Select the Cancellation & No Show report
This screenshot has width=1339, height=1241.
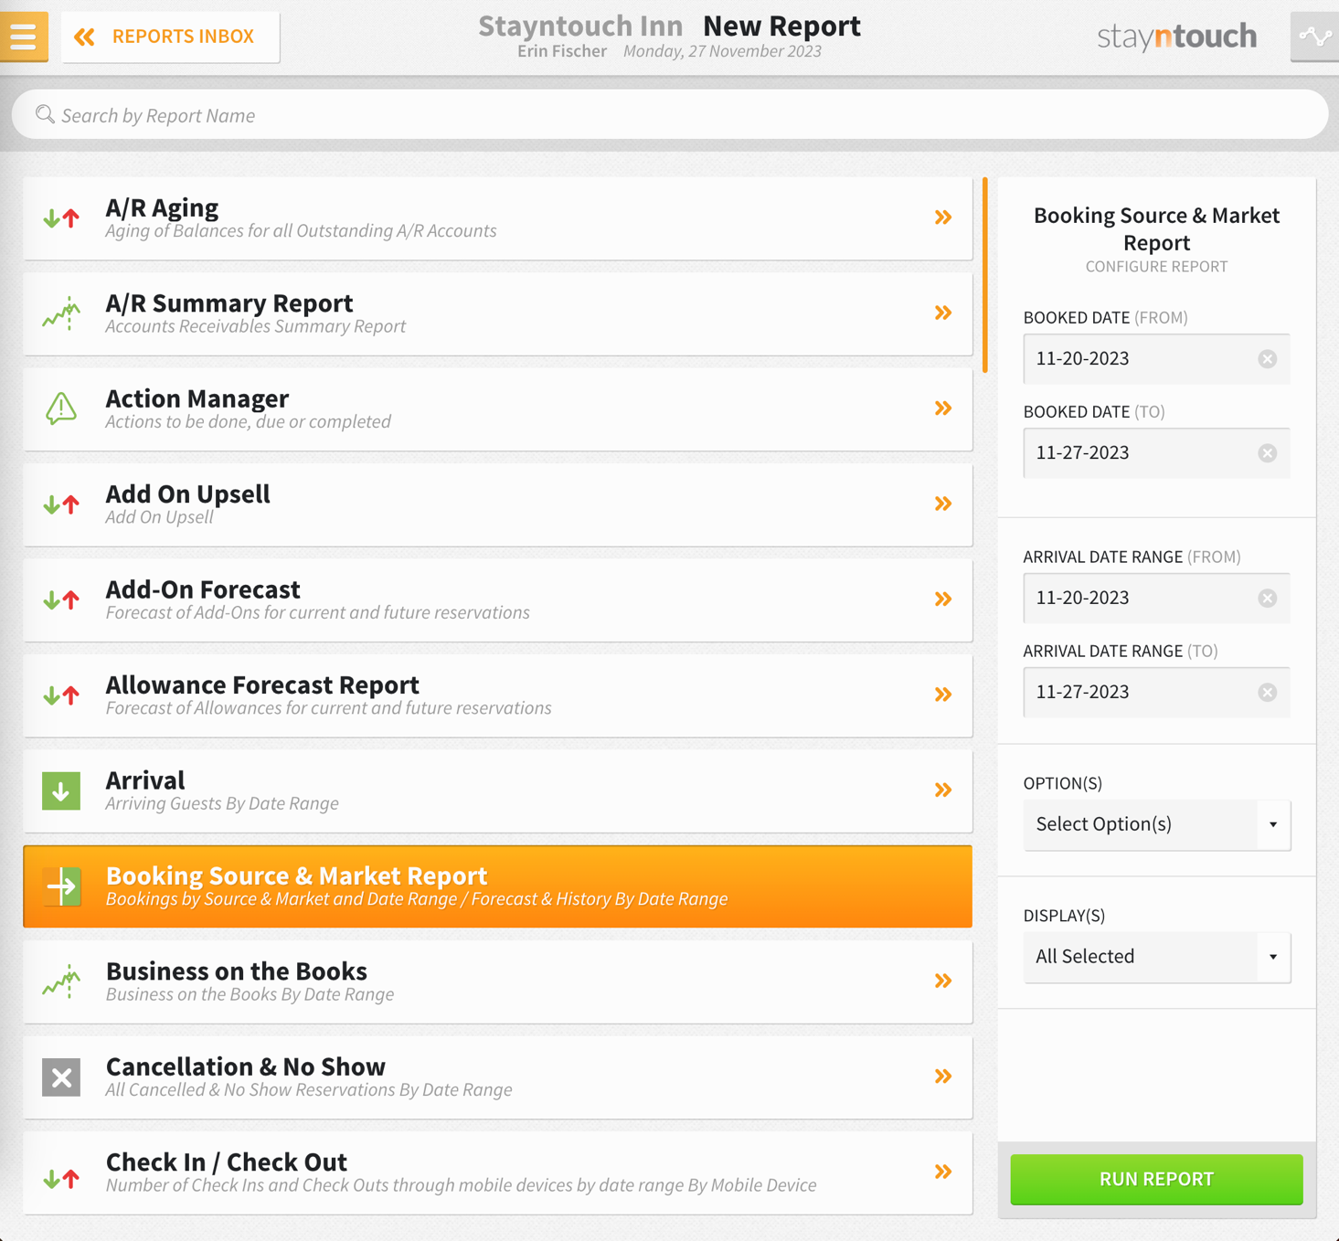click(x=498, y=1077)
